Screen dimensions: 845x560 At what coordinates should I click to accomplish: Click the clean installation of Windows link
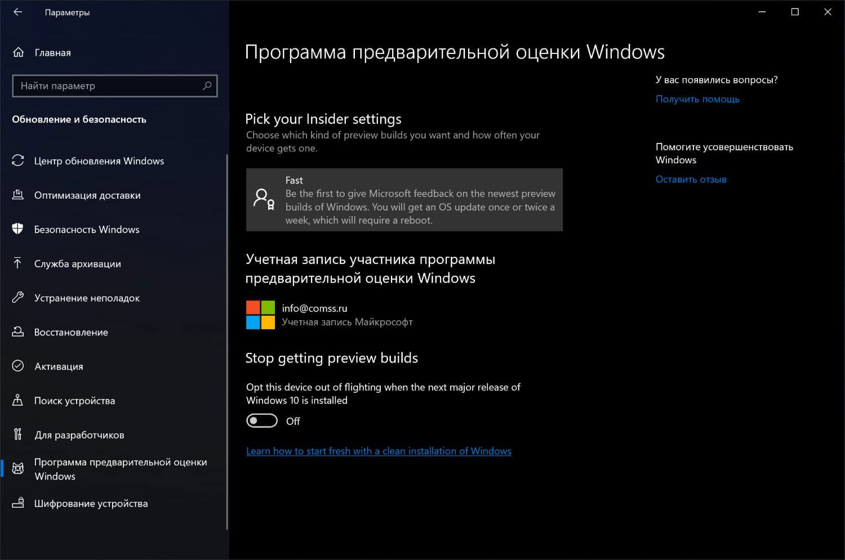pyautogui.click(x=379, y=450)
